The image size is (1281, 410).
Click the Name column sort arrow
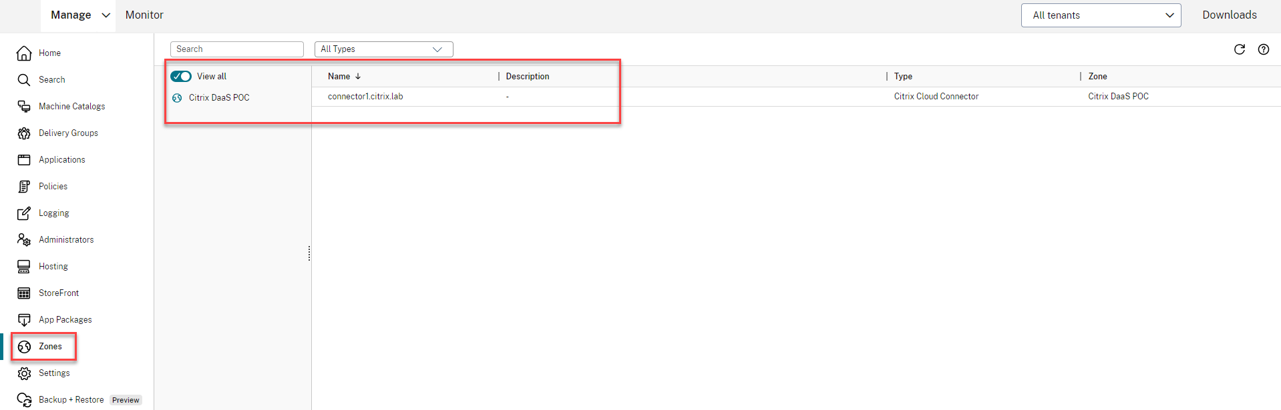[x=358, y=77]
